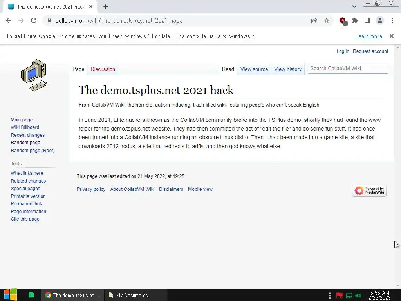The height and width of the screenshot is (301, 401).
Task: Click the Log in link
Action: pyautogui.click(x=343, y=51)
